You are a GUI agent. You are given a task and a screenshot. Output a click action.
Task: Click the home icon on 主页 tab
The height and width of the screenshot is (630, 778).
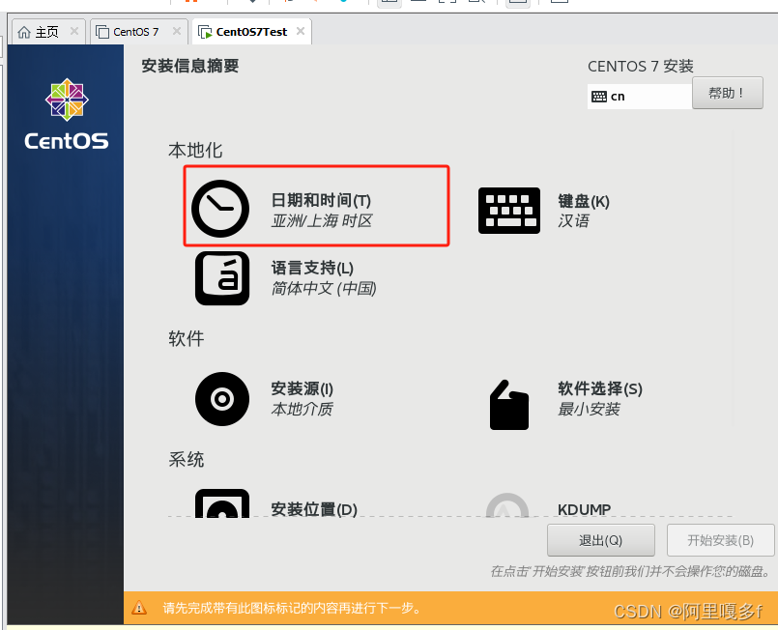pos(24,32)
